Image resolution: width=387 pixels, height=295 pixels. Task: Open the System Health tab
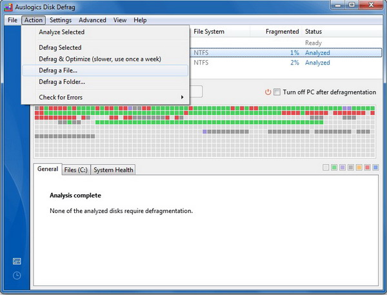click(x=114, y=170)
